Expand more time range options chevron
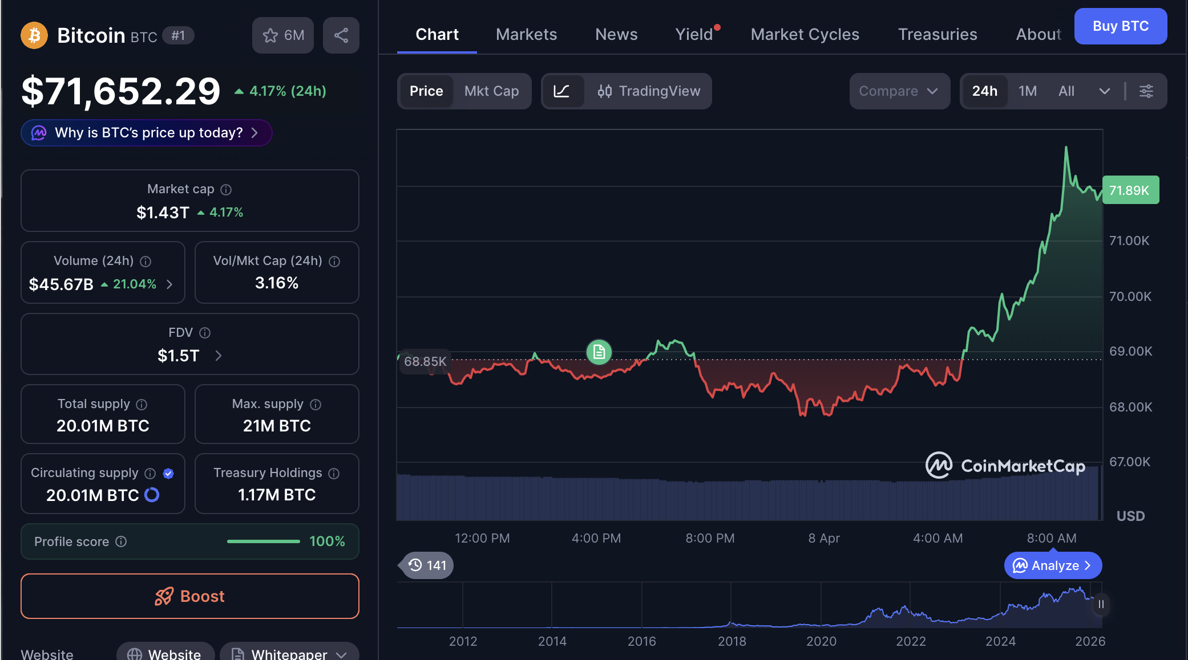The height and width of the screenshot is (660, 1188). pos(1104,91)
